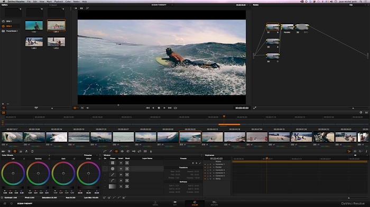The height and width of the screenshot is (207, 370).
Task: Click the Saturation value field
Action: pyautogui.click(x=50, y=198)
